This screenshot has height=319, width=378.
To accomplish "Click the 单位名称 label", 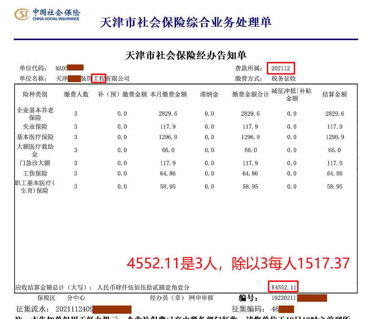I will 33,78.
